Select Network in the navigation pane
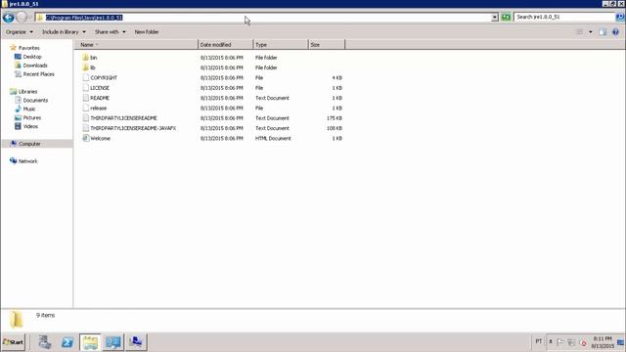The image size is (626, 352). [28, 161]
